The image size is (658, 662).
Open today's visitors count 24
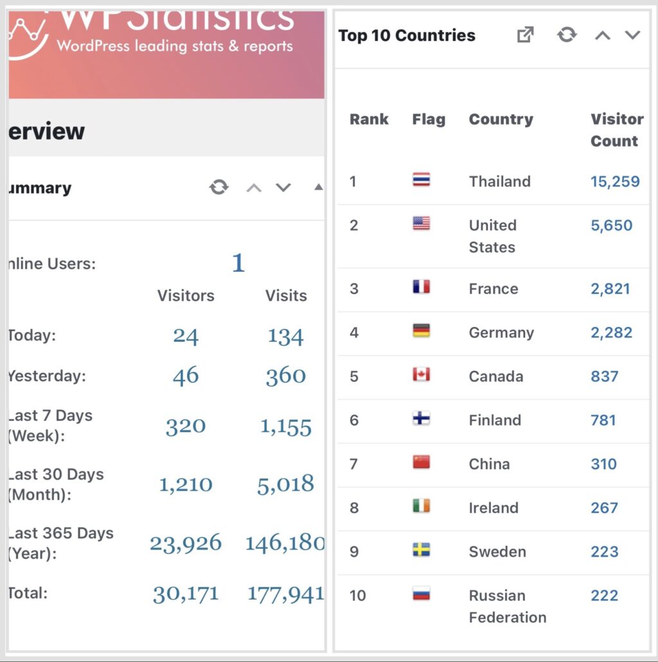186,336
